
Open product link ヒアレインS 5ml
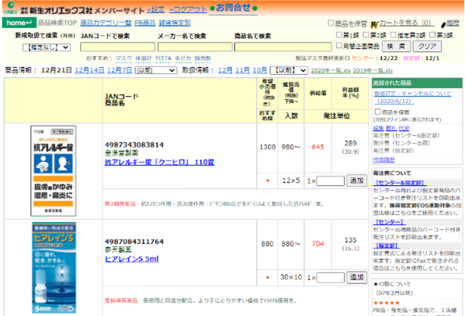(132, 259)
